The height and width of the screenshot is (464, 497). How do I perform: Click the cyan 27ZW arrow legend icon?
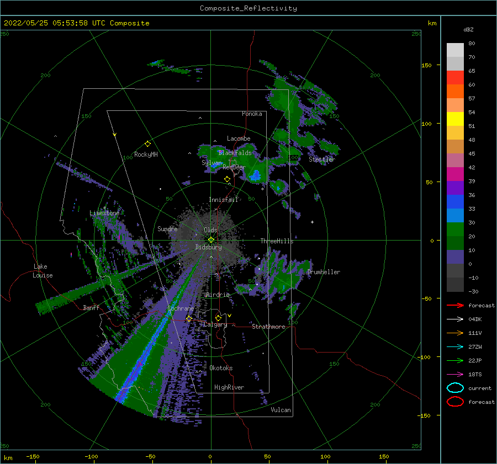point(455,347)
